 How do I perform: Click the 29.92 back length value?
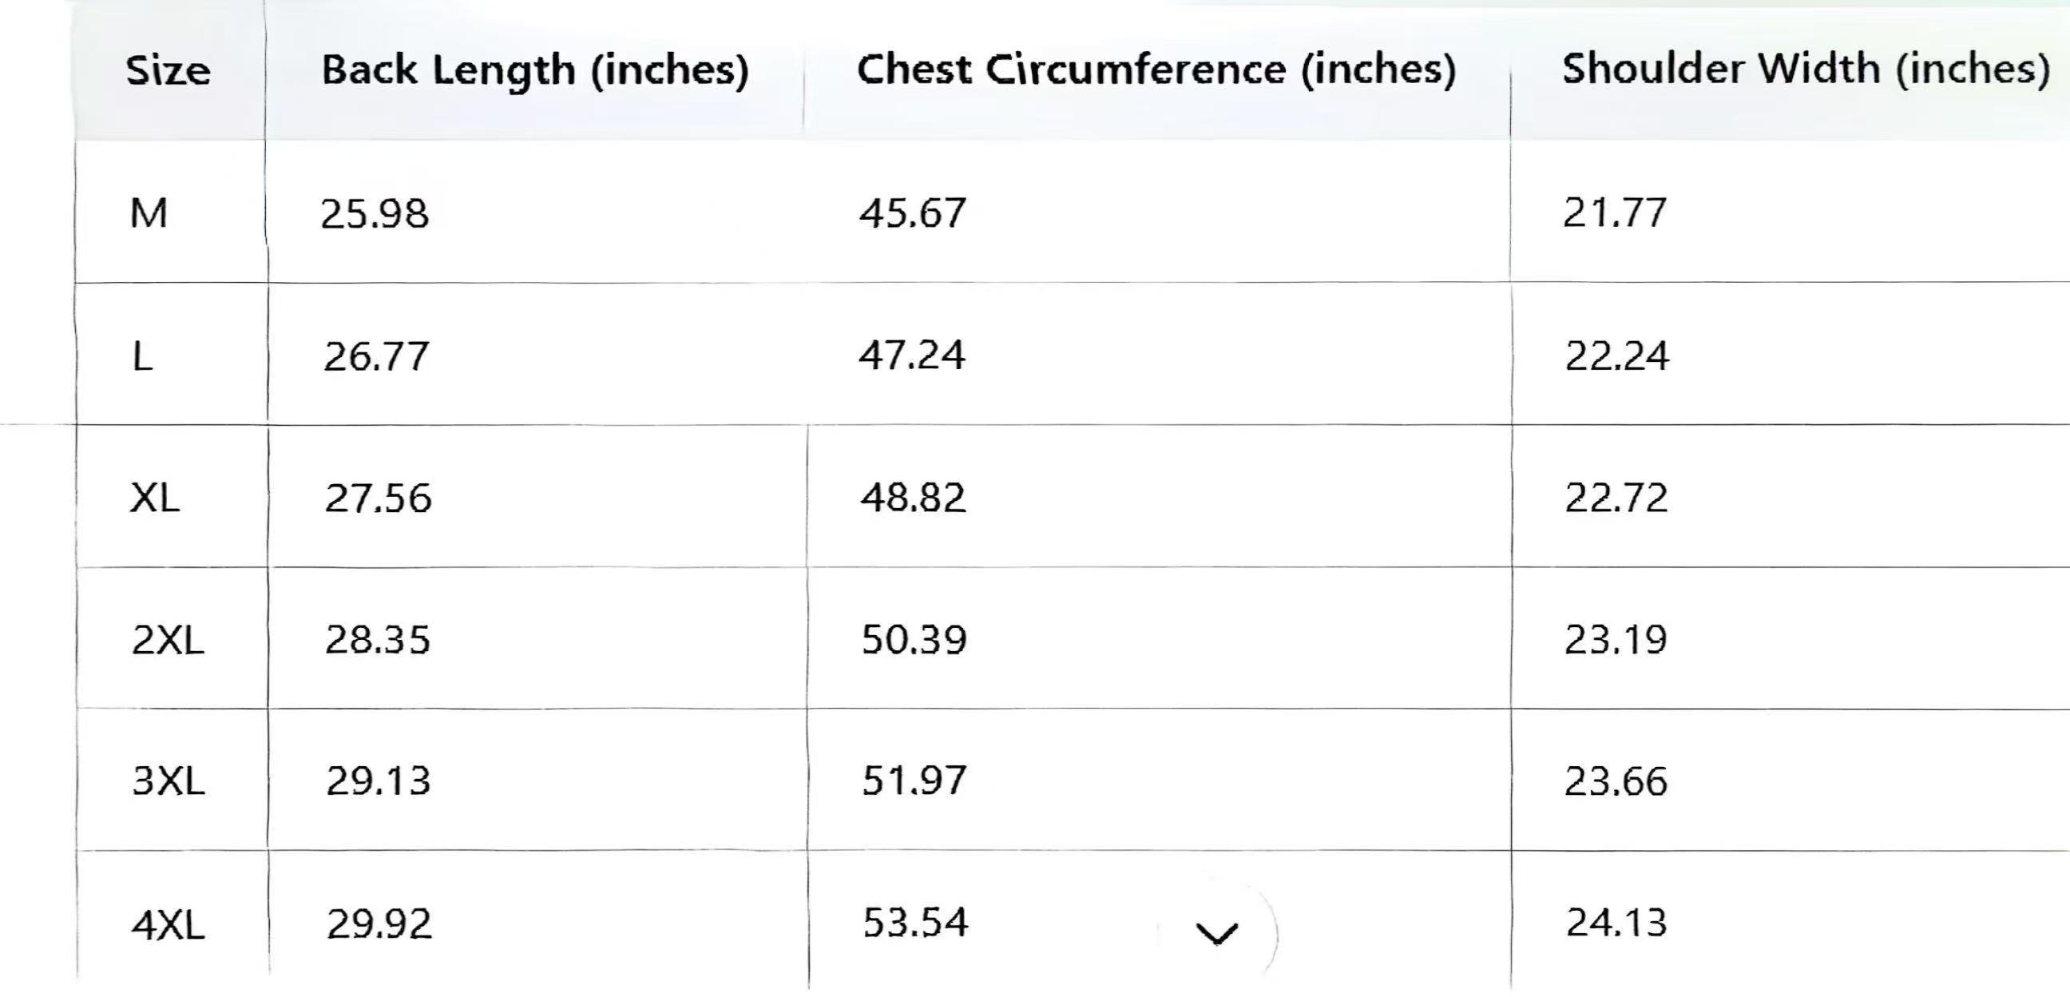(x=379, y=923)
